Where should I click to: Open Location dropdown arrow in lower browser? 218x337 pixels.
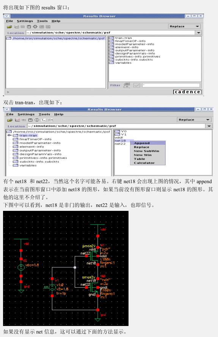pos(209,126)
